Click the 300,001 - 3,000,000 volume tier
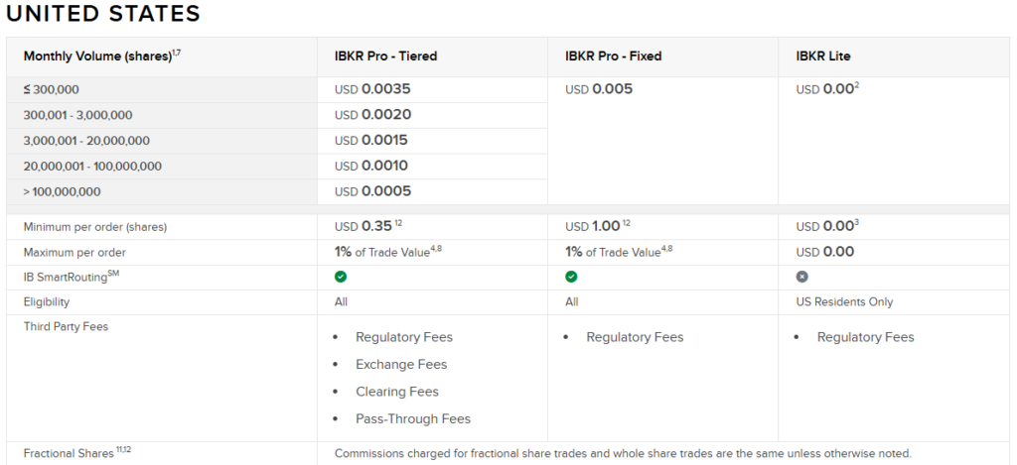 pyautogui.click(x=77, y=115)
